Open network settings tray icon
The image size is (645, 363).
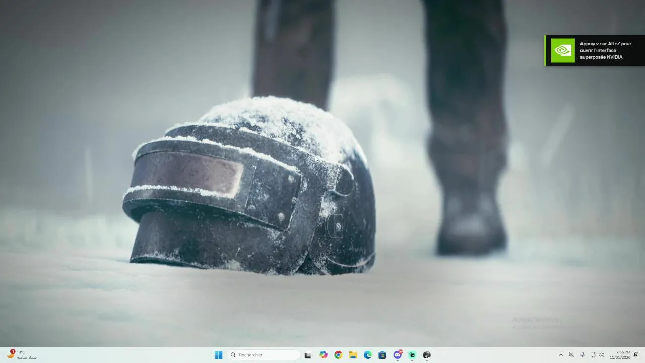point(593,355)
